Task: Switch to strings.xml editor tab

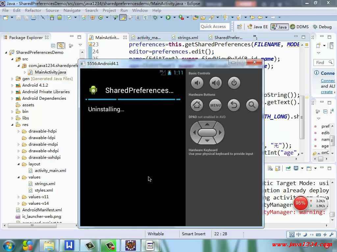Action: pos(188,37)
